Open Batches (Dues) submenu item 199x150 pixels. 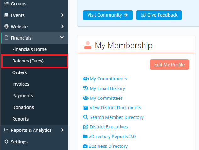tap(35, 61)
